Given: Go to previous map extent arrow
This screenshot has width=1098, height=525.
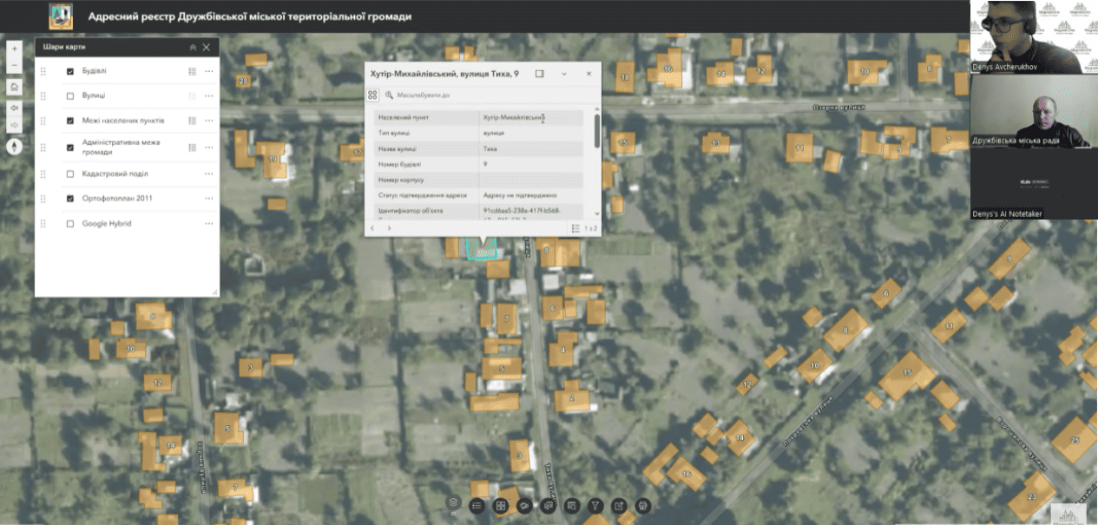Looking at the screenshot, I should 14,108.
